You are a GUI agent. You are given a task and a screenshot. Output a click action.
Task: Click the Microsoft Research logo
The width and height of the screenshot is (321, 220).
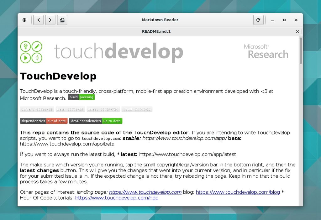(266, 51)
